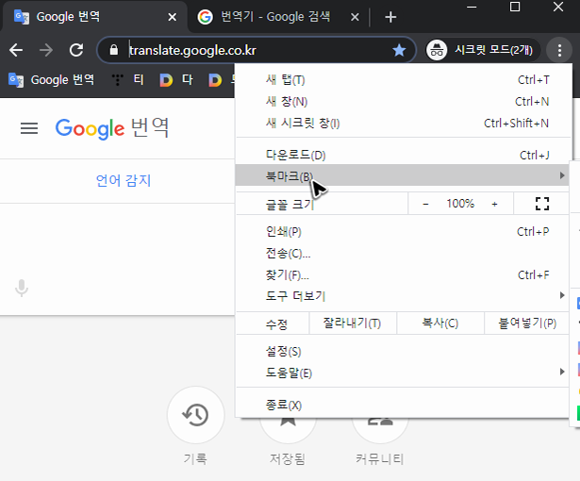580x481 pixels.
Task: Open 도움말(E) help submenu
Action: (x=403, y=373)
